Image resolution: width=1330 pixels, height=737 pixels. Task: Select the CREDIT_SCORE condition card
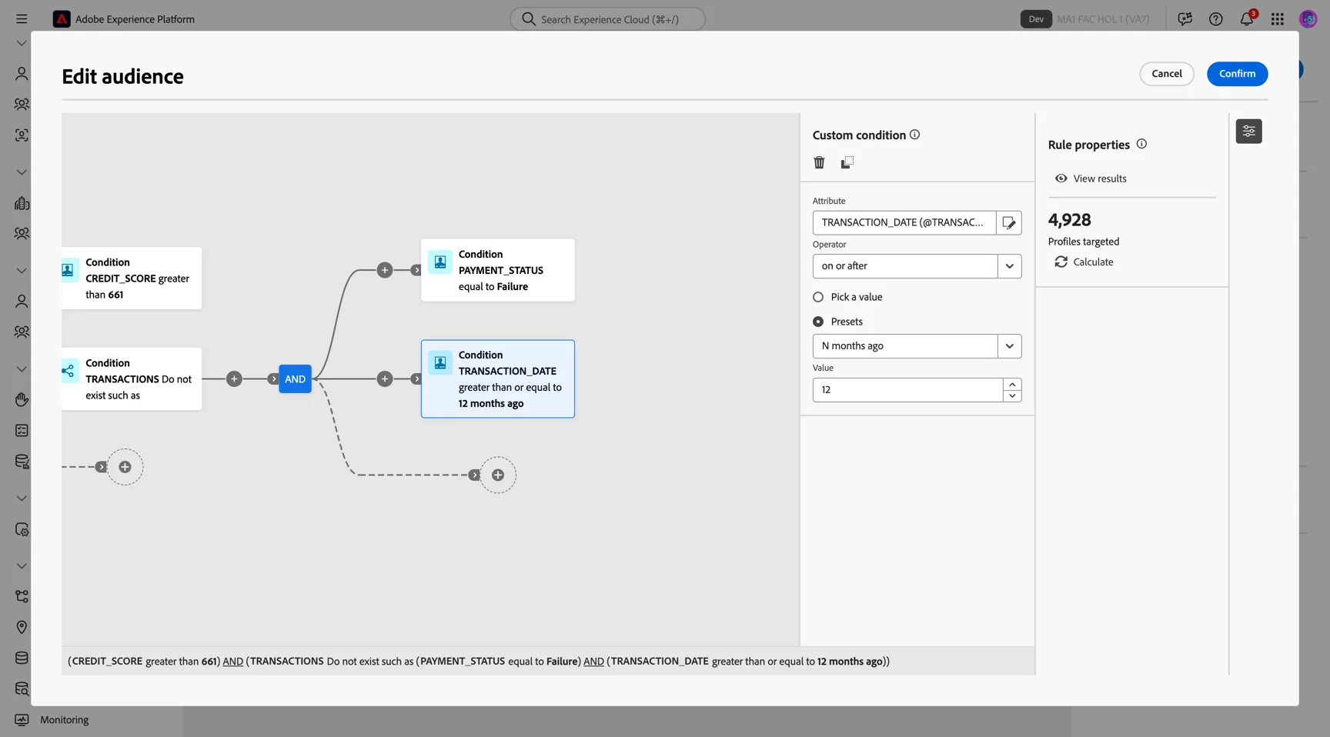coord(132,278)
